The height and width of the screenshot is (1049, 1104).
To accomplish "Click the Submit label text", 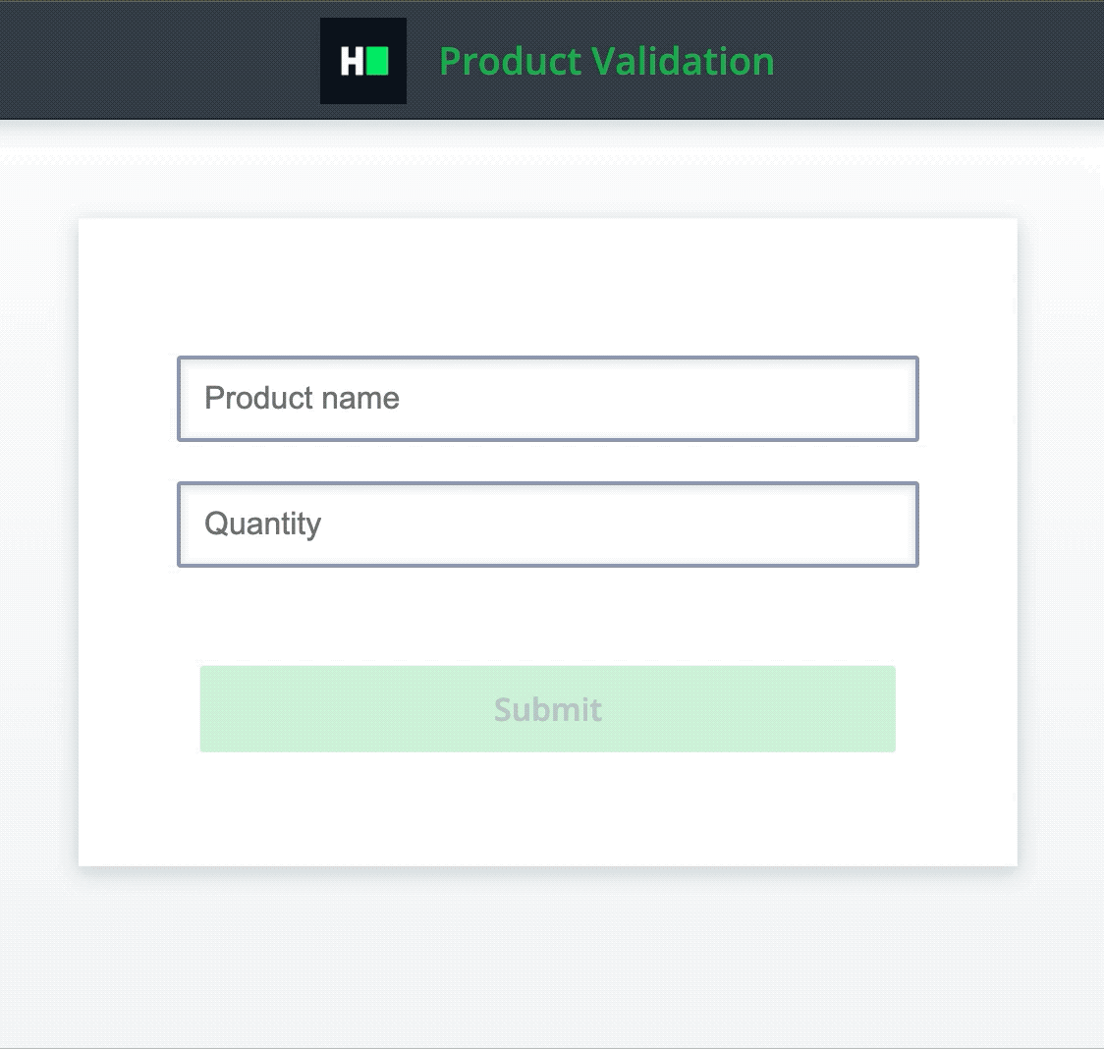I will [548, 710].
